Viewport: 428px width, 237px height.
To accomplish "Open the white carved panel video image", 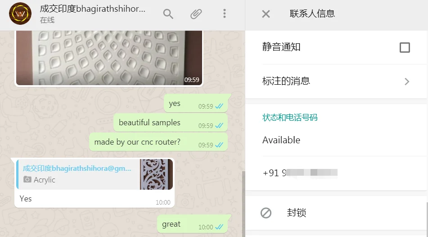I will 109,58.
